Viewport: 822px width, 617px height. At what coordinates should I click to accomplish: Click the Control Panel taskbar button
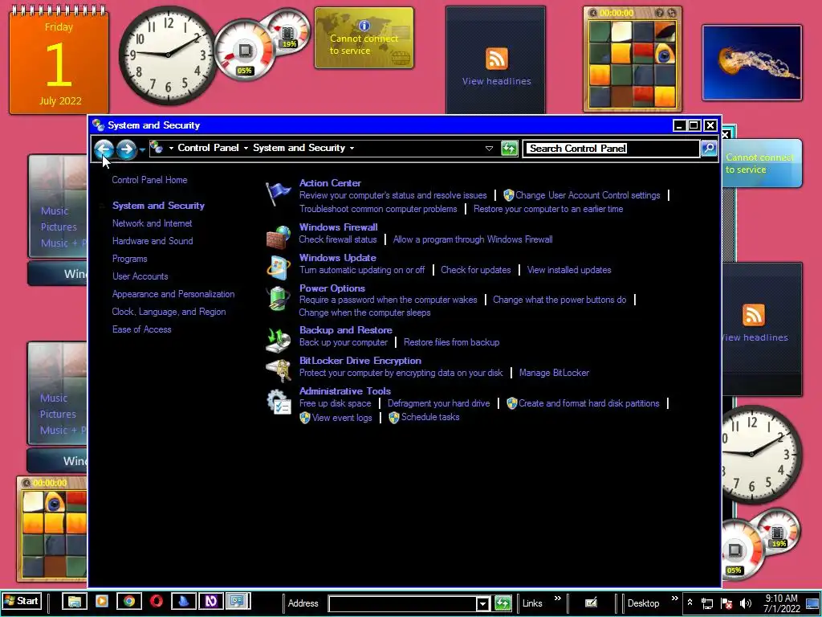point(238,601)
